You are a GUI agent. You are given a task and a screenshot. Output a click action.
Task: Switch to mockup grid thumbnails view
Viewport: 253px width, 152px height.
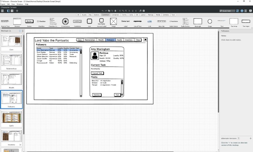click(x=12, y=11)
